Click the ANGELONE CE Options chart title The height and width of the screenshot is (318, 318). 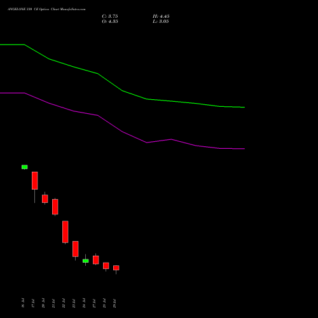[x=46, y=10]
